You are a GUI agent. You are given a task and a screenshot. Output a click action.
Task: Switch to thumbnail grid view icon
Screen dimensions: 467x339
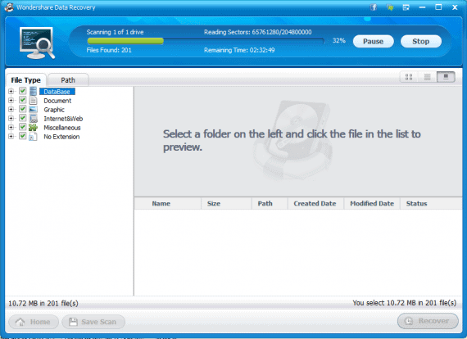click(x=409, y=77)
